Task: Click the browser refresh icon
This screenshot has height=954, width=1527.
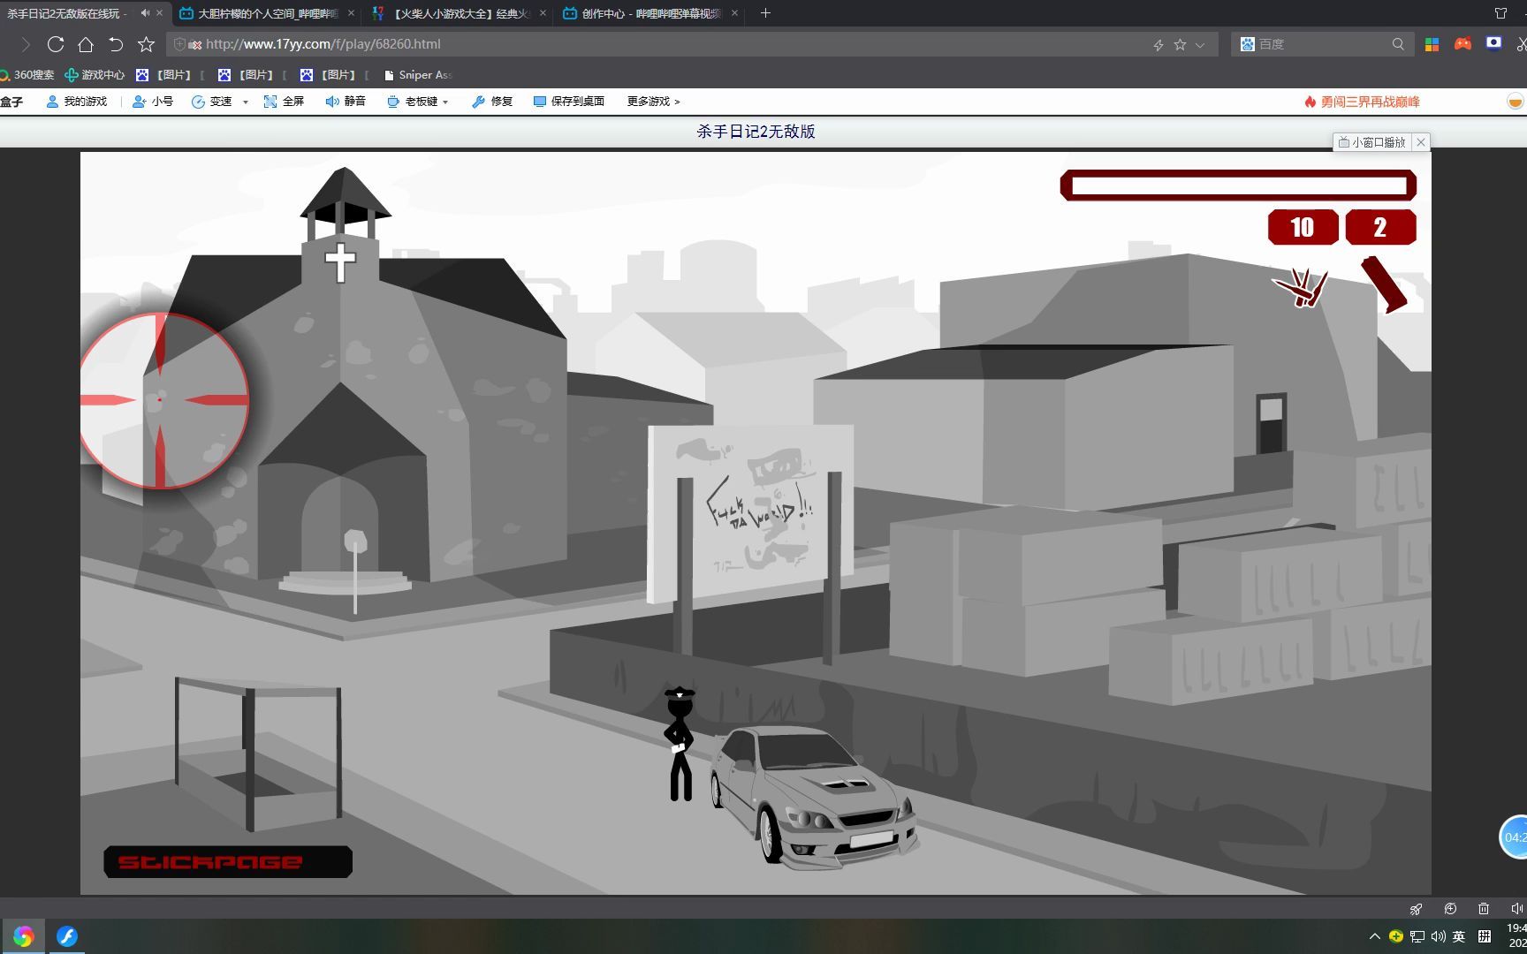Action: (56, 44)
